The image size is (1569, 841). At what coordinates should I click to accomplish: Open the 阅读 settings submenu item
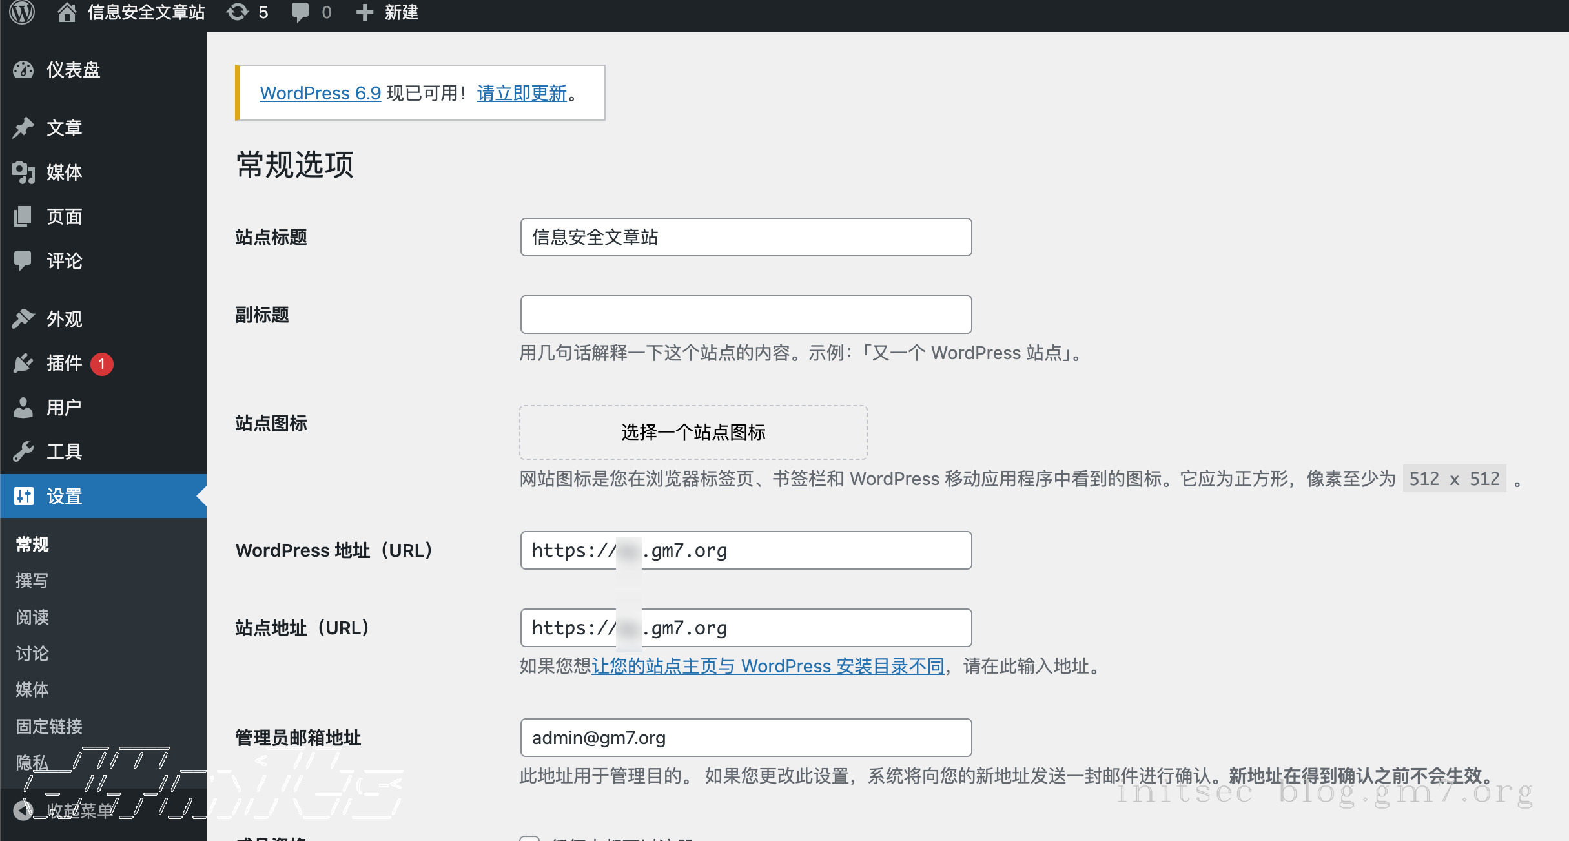point(31,617)
